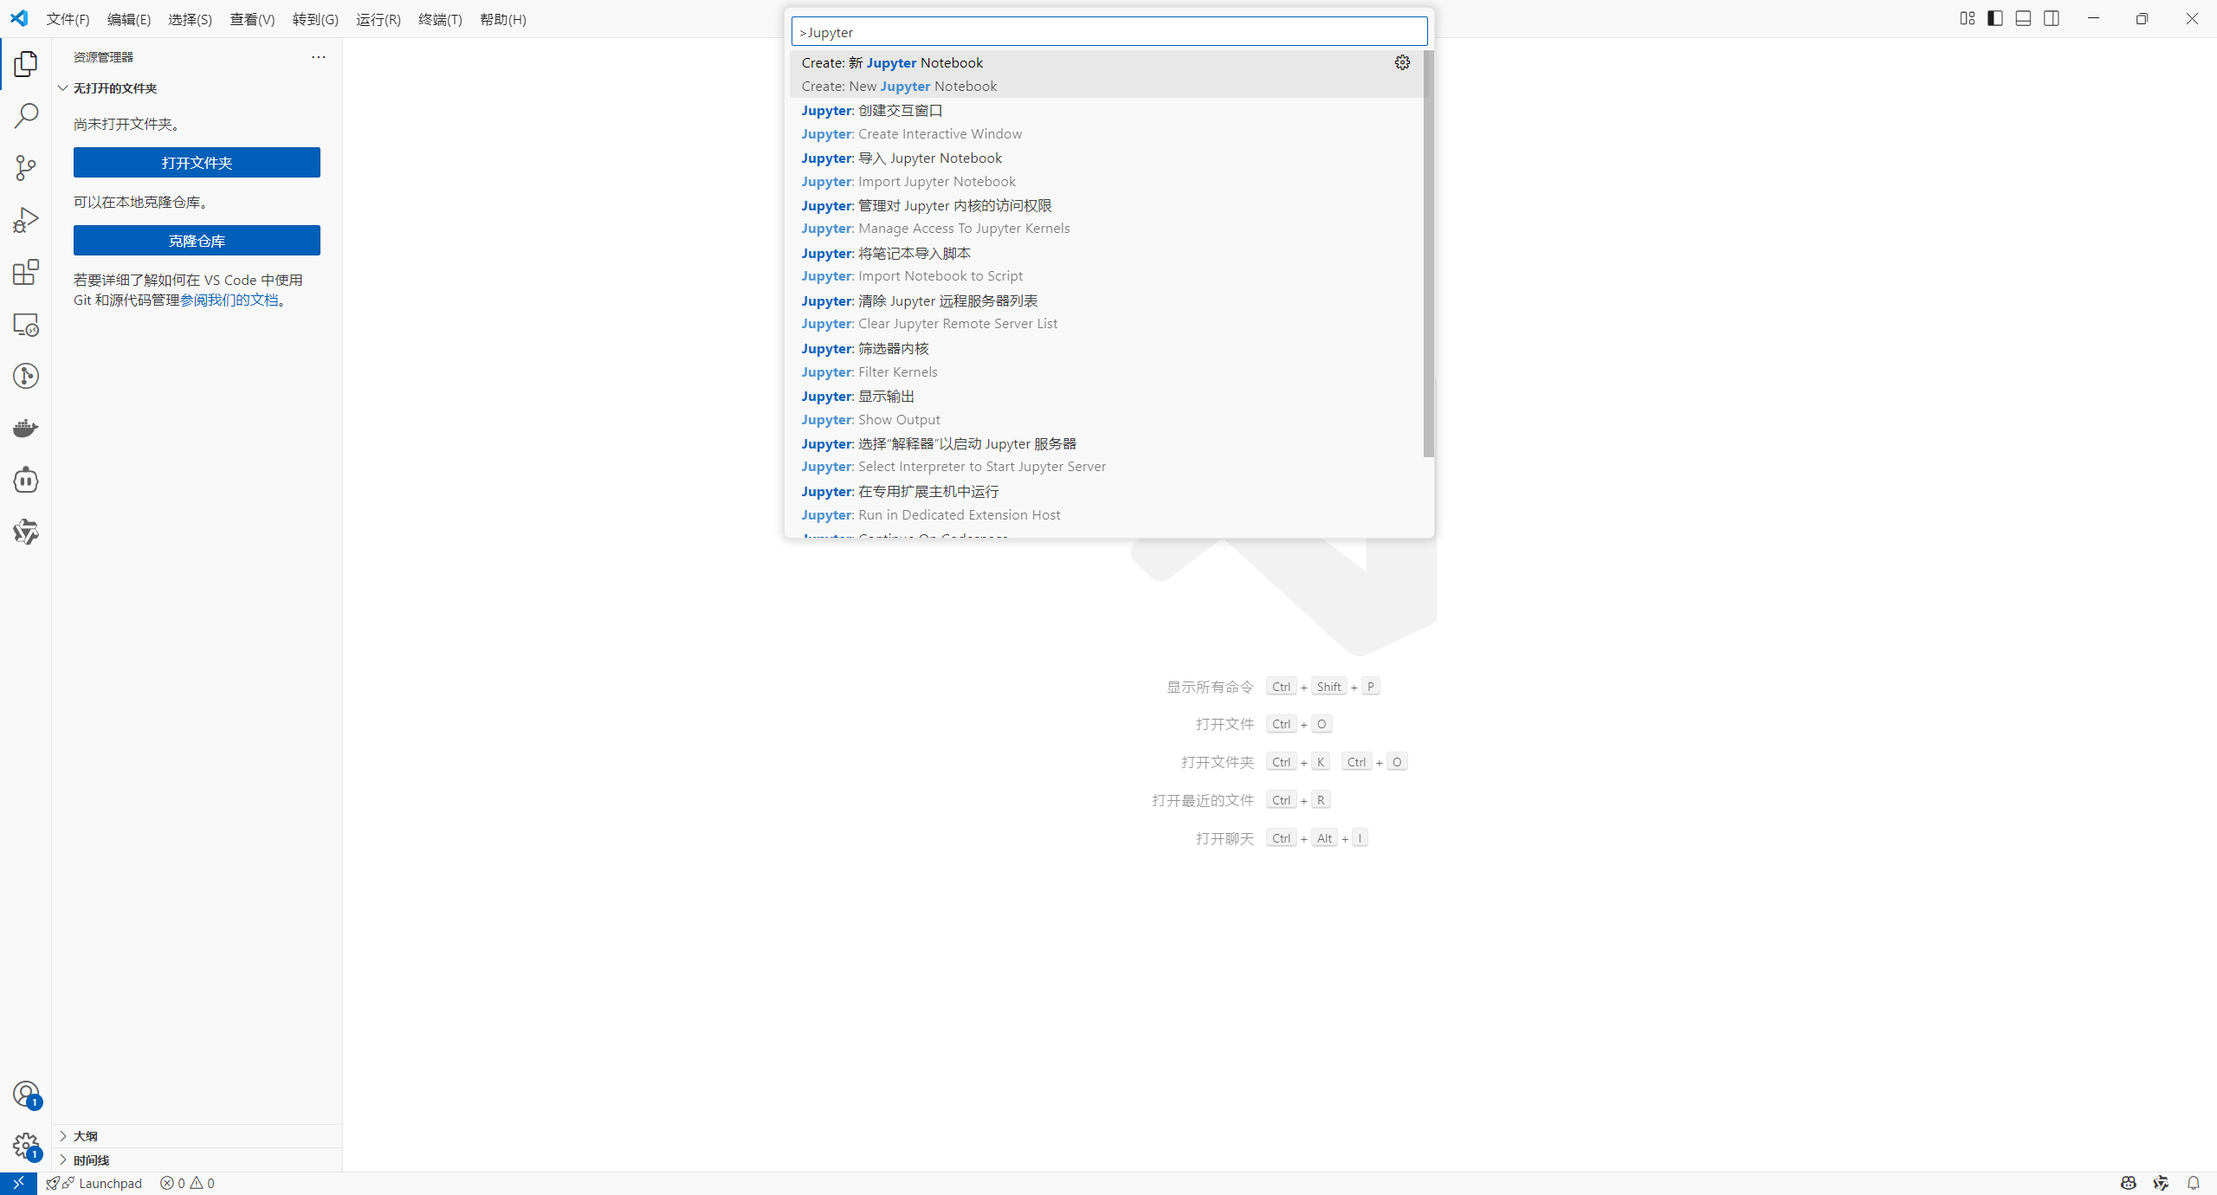This screenshot has width=2217, height=1195.
Task: Select Create: 新 Jupyter Notebook command
Action: click(1107, 74)
